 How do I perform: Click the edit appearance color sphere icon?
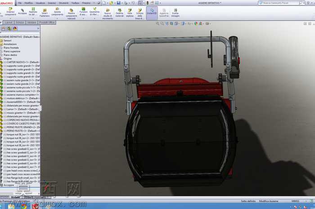[x=196, y=24]
